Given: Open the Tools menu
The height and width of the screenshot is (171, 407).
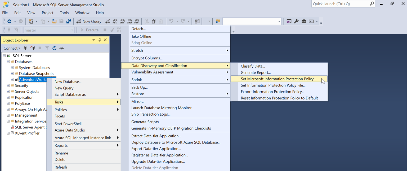Looking at the screenshot, I should (64, 12).
